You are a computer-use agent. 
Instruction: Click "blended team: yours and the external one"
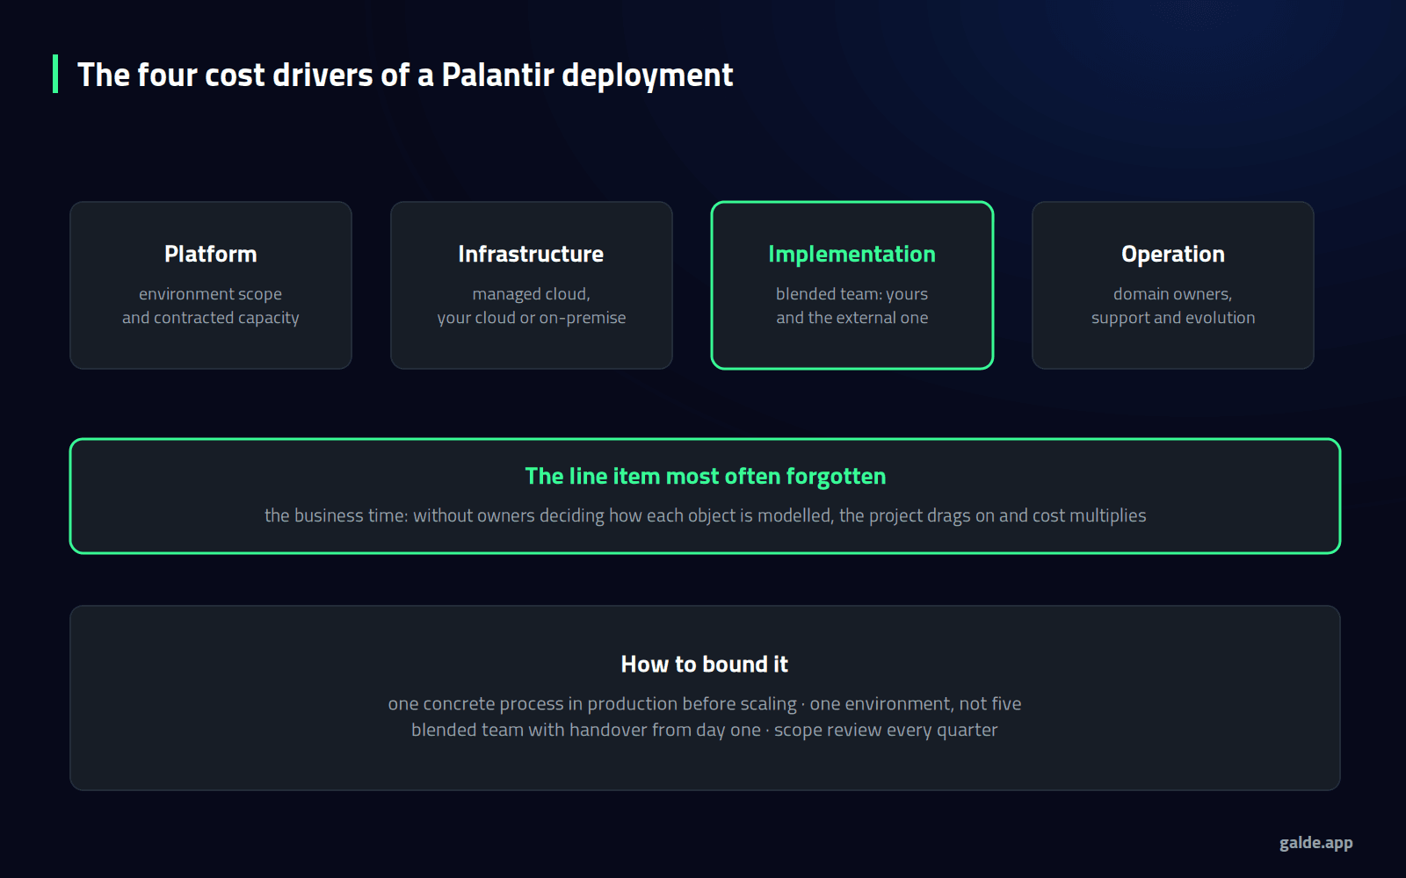[852, 306]
